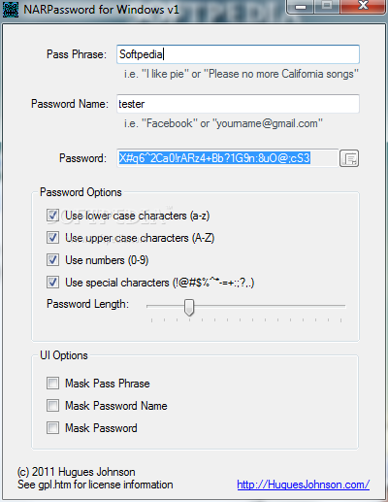Disable the Use numbers (0-9) option
The height and width of the screenshot is (502, 388).
pos(52,260)
